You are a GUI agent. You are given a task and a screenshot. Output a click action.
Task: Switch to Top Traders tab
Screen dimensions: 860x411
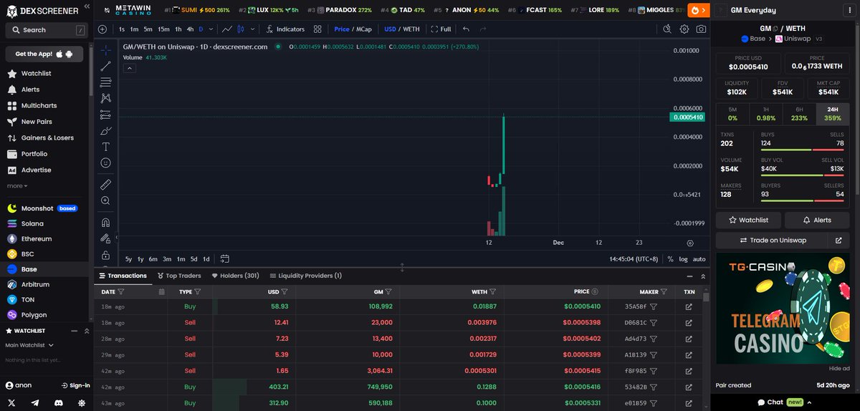pyautogui.click(x=178, y=276)
